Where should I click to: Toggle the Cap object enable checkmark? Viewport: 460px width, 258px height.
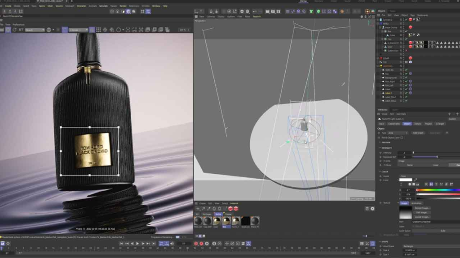(406, 39)
